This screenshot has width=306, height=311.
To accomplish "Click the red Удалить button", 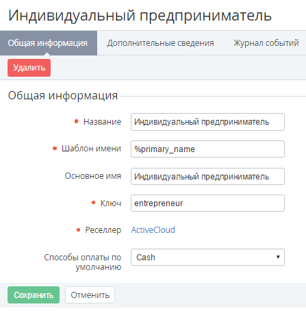I will tap(29, 68).
